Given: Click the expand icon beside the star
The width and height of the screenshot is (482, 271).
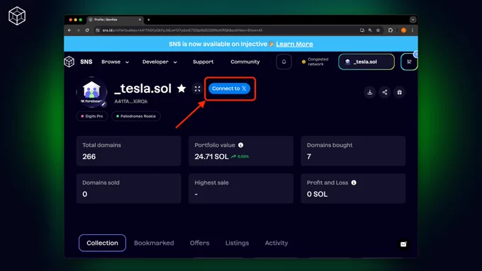Looking at the screenshot, I should click(x=197, y=88).
